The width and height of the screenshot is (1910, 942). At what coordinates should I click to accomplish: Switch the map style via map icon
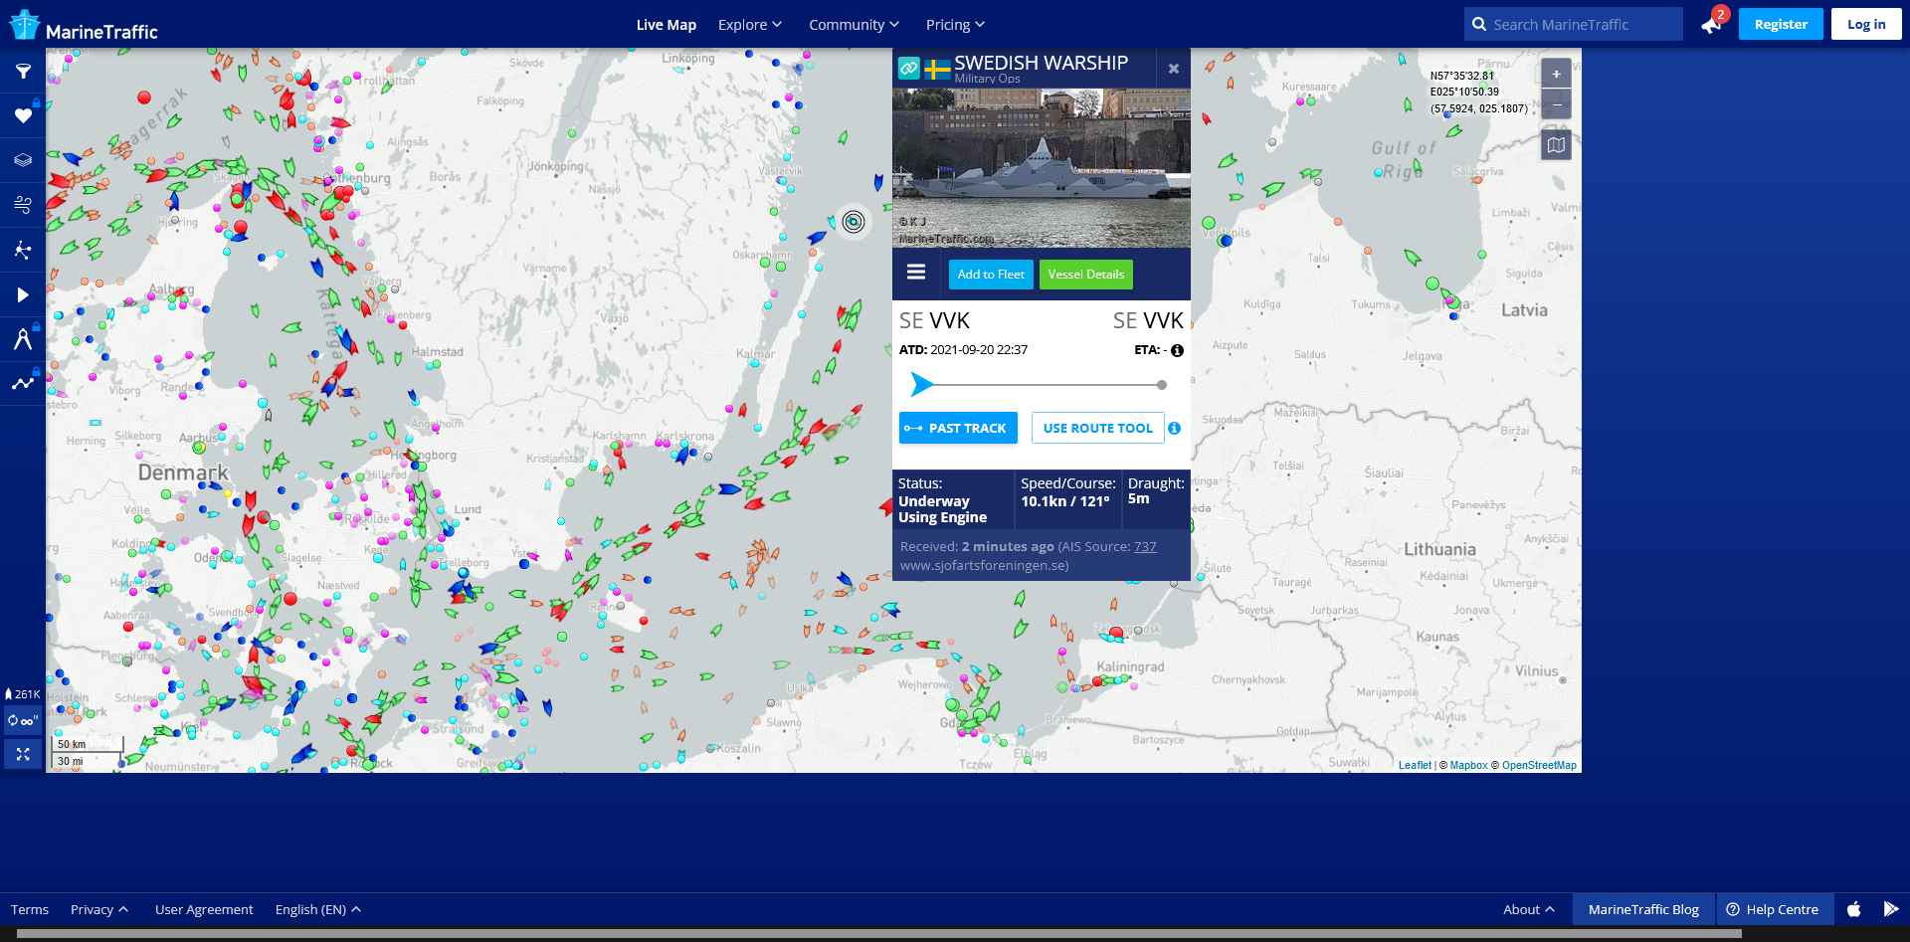(1556, 145)
